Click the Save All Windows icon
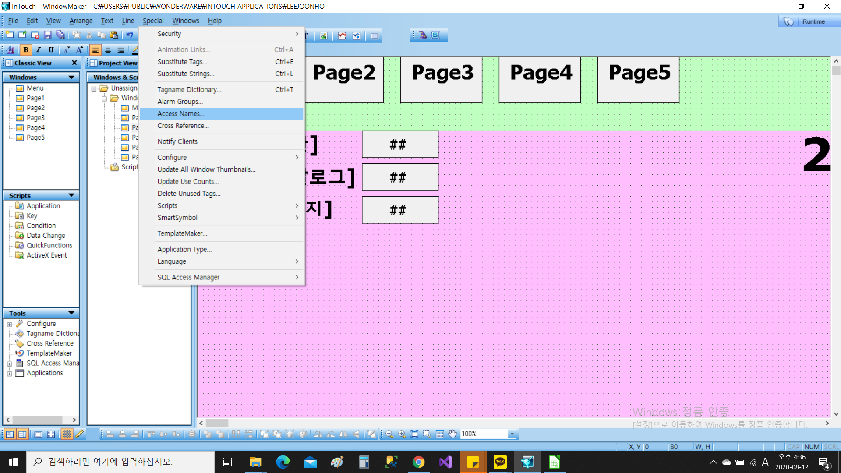841x473 pixels. click(x=60, y=35)
